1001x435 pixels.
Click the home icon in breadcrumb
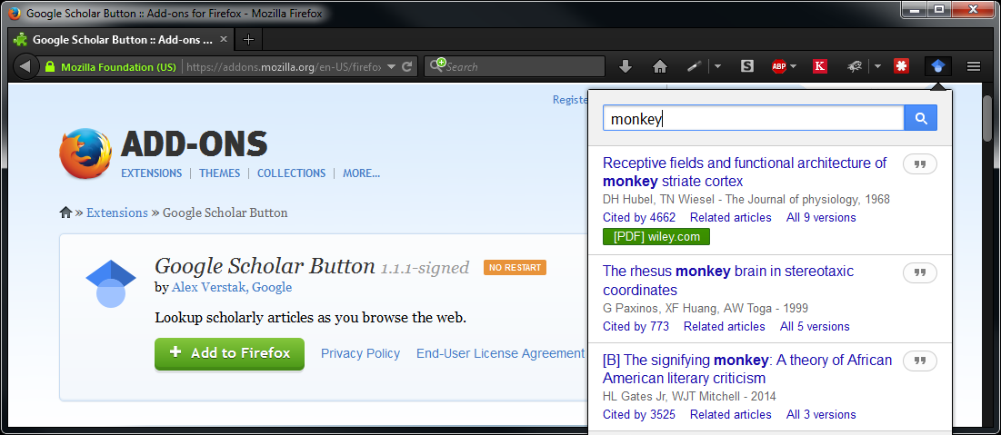click(x=65, y=213)
